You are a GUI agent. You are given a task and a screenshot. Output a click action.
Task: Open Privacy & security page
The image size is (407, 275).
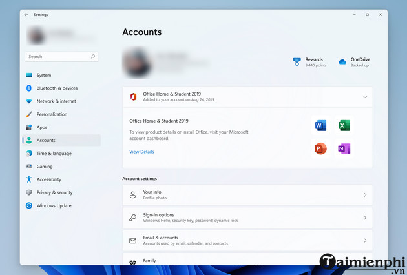tap(54, 192)
